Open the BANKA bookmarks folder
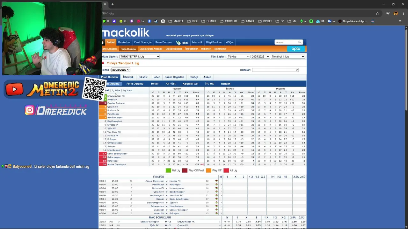Viewport: 408px width, 229px height. (248, 21)
